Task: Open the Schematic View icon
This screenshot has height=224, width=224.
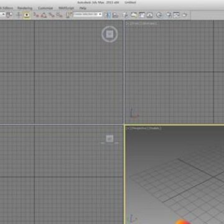Action: [x=150, y=15]
